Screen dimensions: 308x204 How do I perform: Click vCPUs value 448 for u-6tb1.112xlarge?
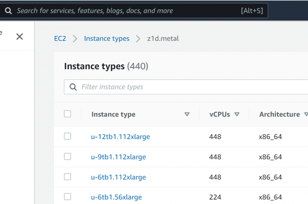(x=215, y=177)
